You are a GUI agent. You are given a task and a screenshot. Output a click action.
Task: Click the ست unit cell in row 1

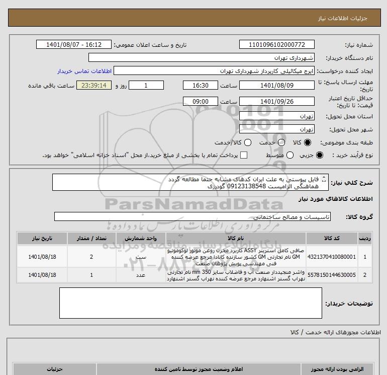141,257
